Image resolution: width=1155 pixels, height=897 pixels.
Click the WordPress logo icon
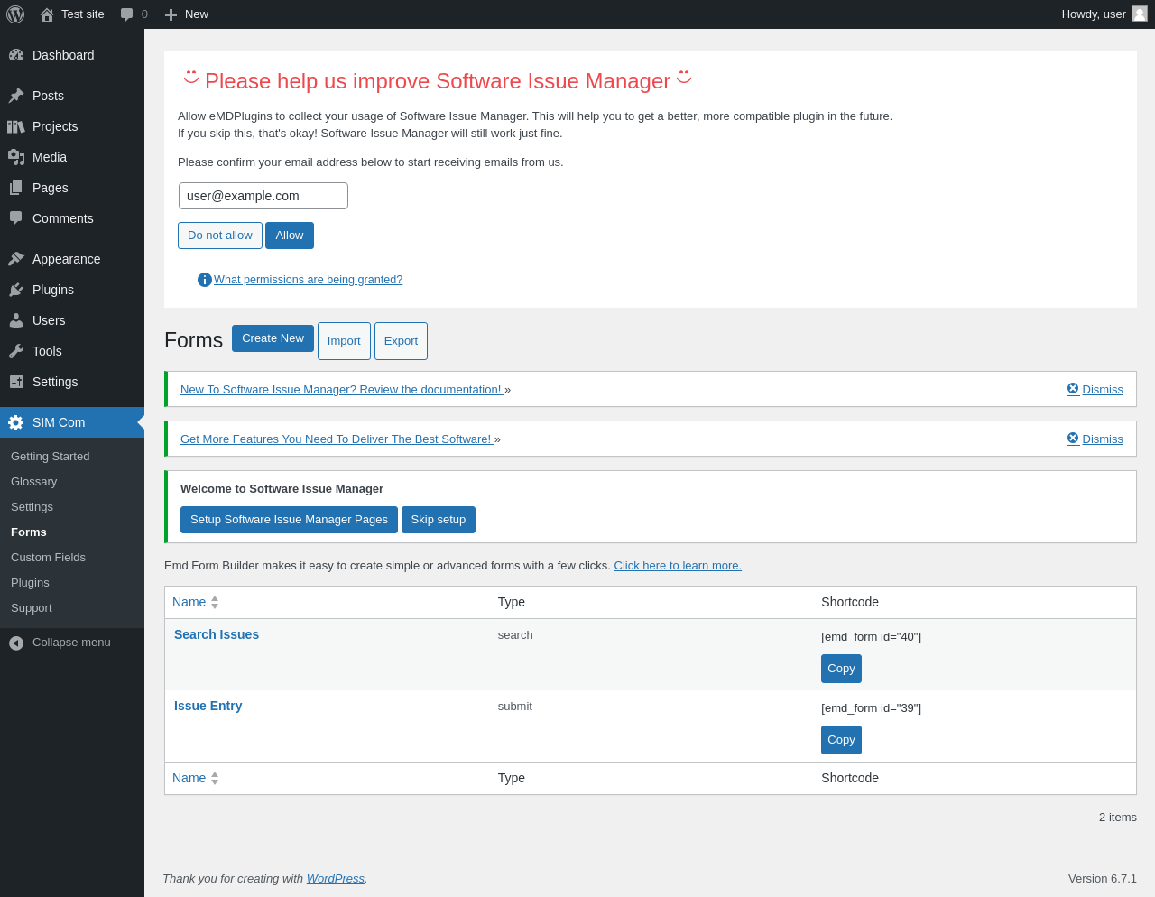pyautogui.click(x=15, y=14)
